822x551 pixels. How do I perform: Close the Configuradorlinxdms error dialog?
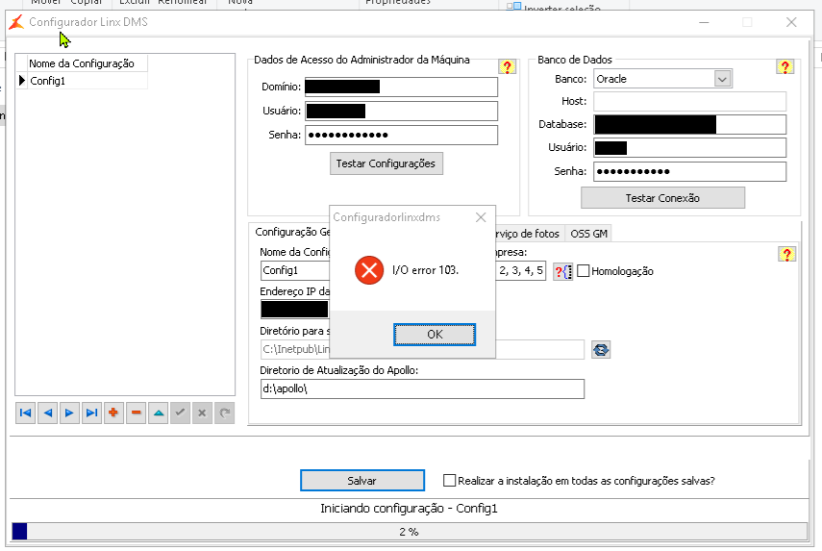481,217
